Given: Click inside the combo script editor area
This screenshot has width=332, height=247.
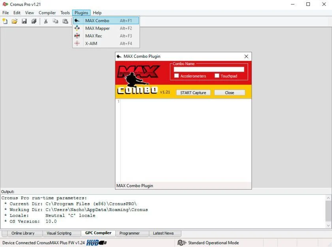Looking at the screenshot, I should click(x=186, y=141).
